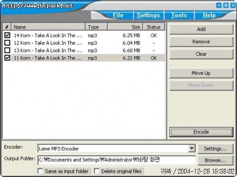
Task: Uncheck the 14 Korn track checkbox
Action: pos(7,35)
